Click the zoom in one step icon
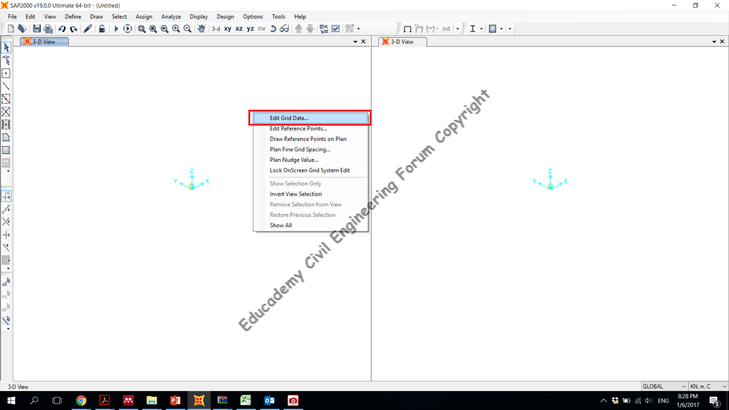 tap(176, 28)
